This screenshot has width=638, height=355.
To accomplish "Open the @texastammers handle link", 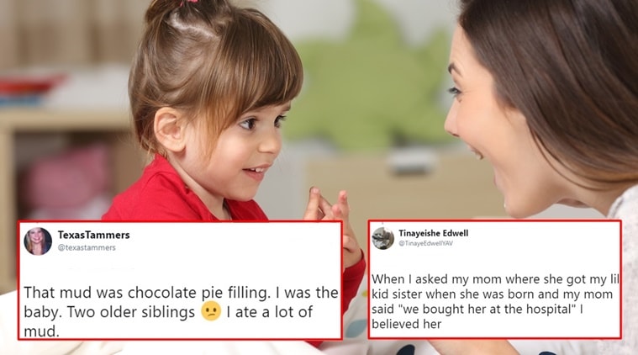I will pyautogui.click(x=87, y=247).
